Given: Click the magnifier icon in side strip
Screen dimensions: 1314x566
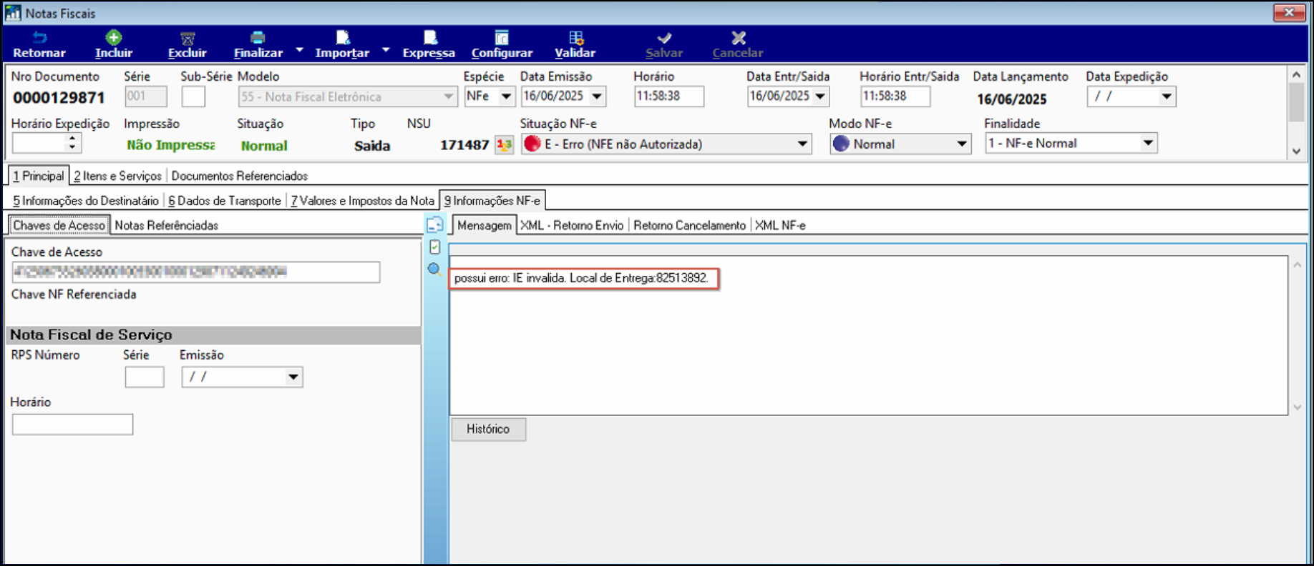Looking at the screenshot, I should 434,269.
